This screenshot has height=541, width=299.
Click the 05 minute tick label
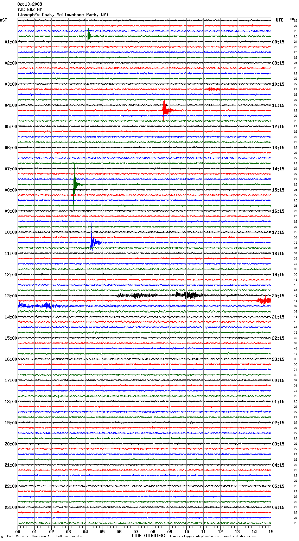point(102,531)
